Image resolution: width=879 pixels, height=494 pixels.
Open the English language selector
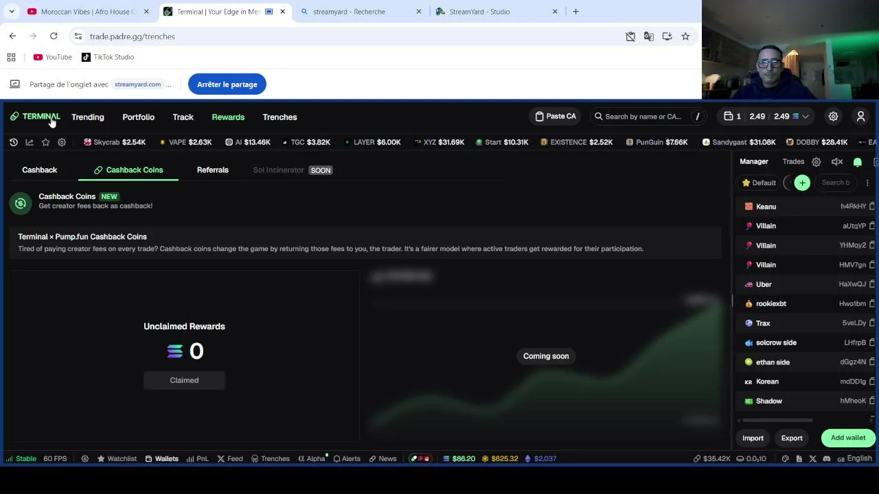[x=854, y=458]
